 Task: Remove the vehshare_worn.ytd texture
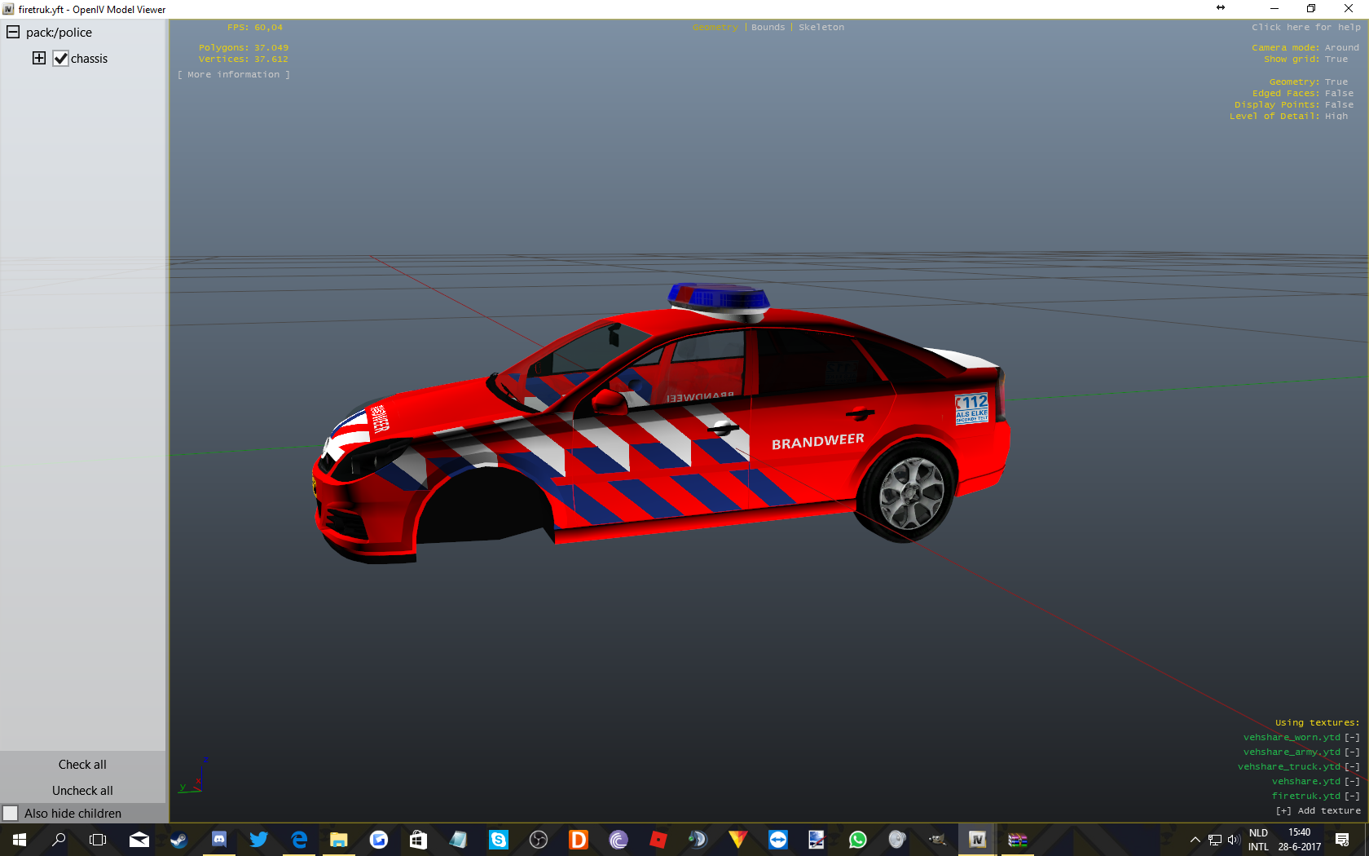click(x=1352, y=737)
